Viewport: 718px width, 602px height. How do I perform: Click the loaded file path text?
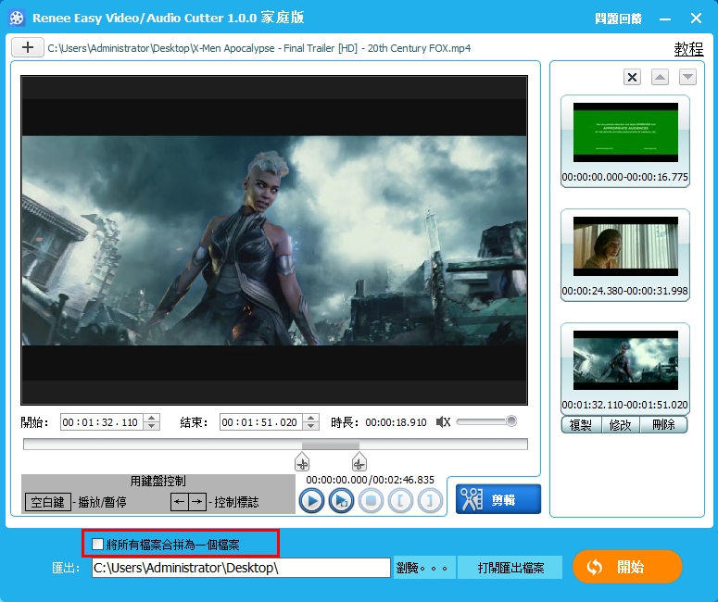pos(259,48)
